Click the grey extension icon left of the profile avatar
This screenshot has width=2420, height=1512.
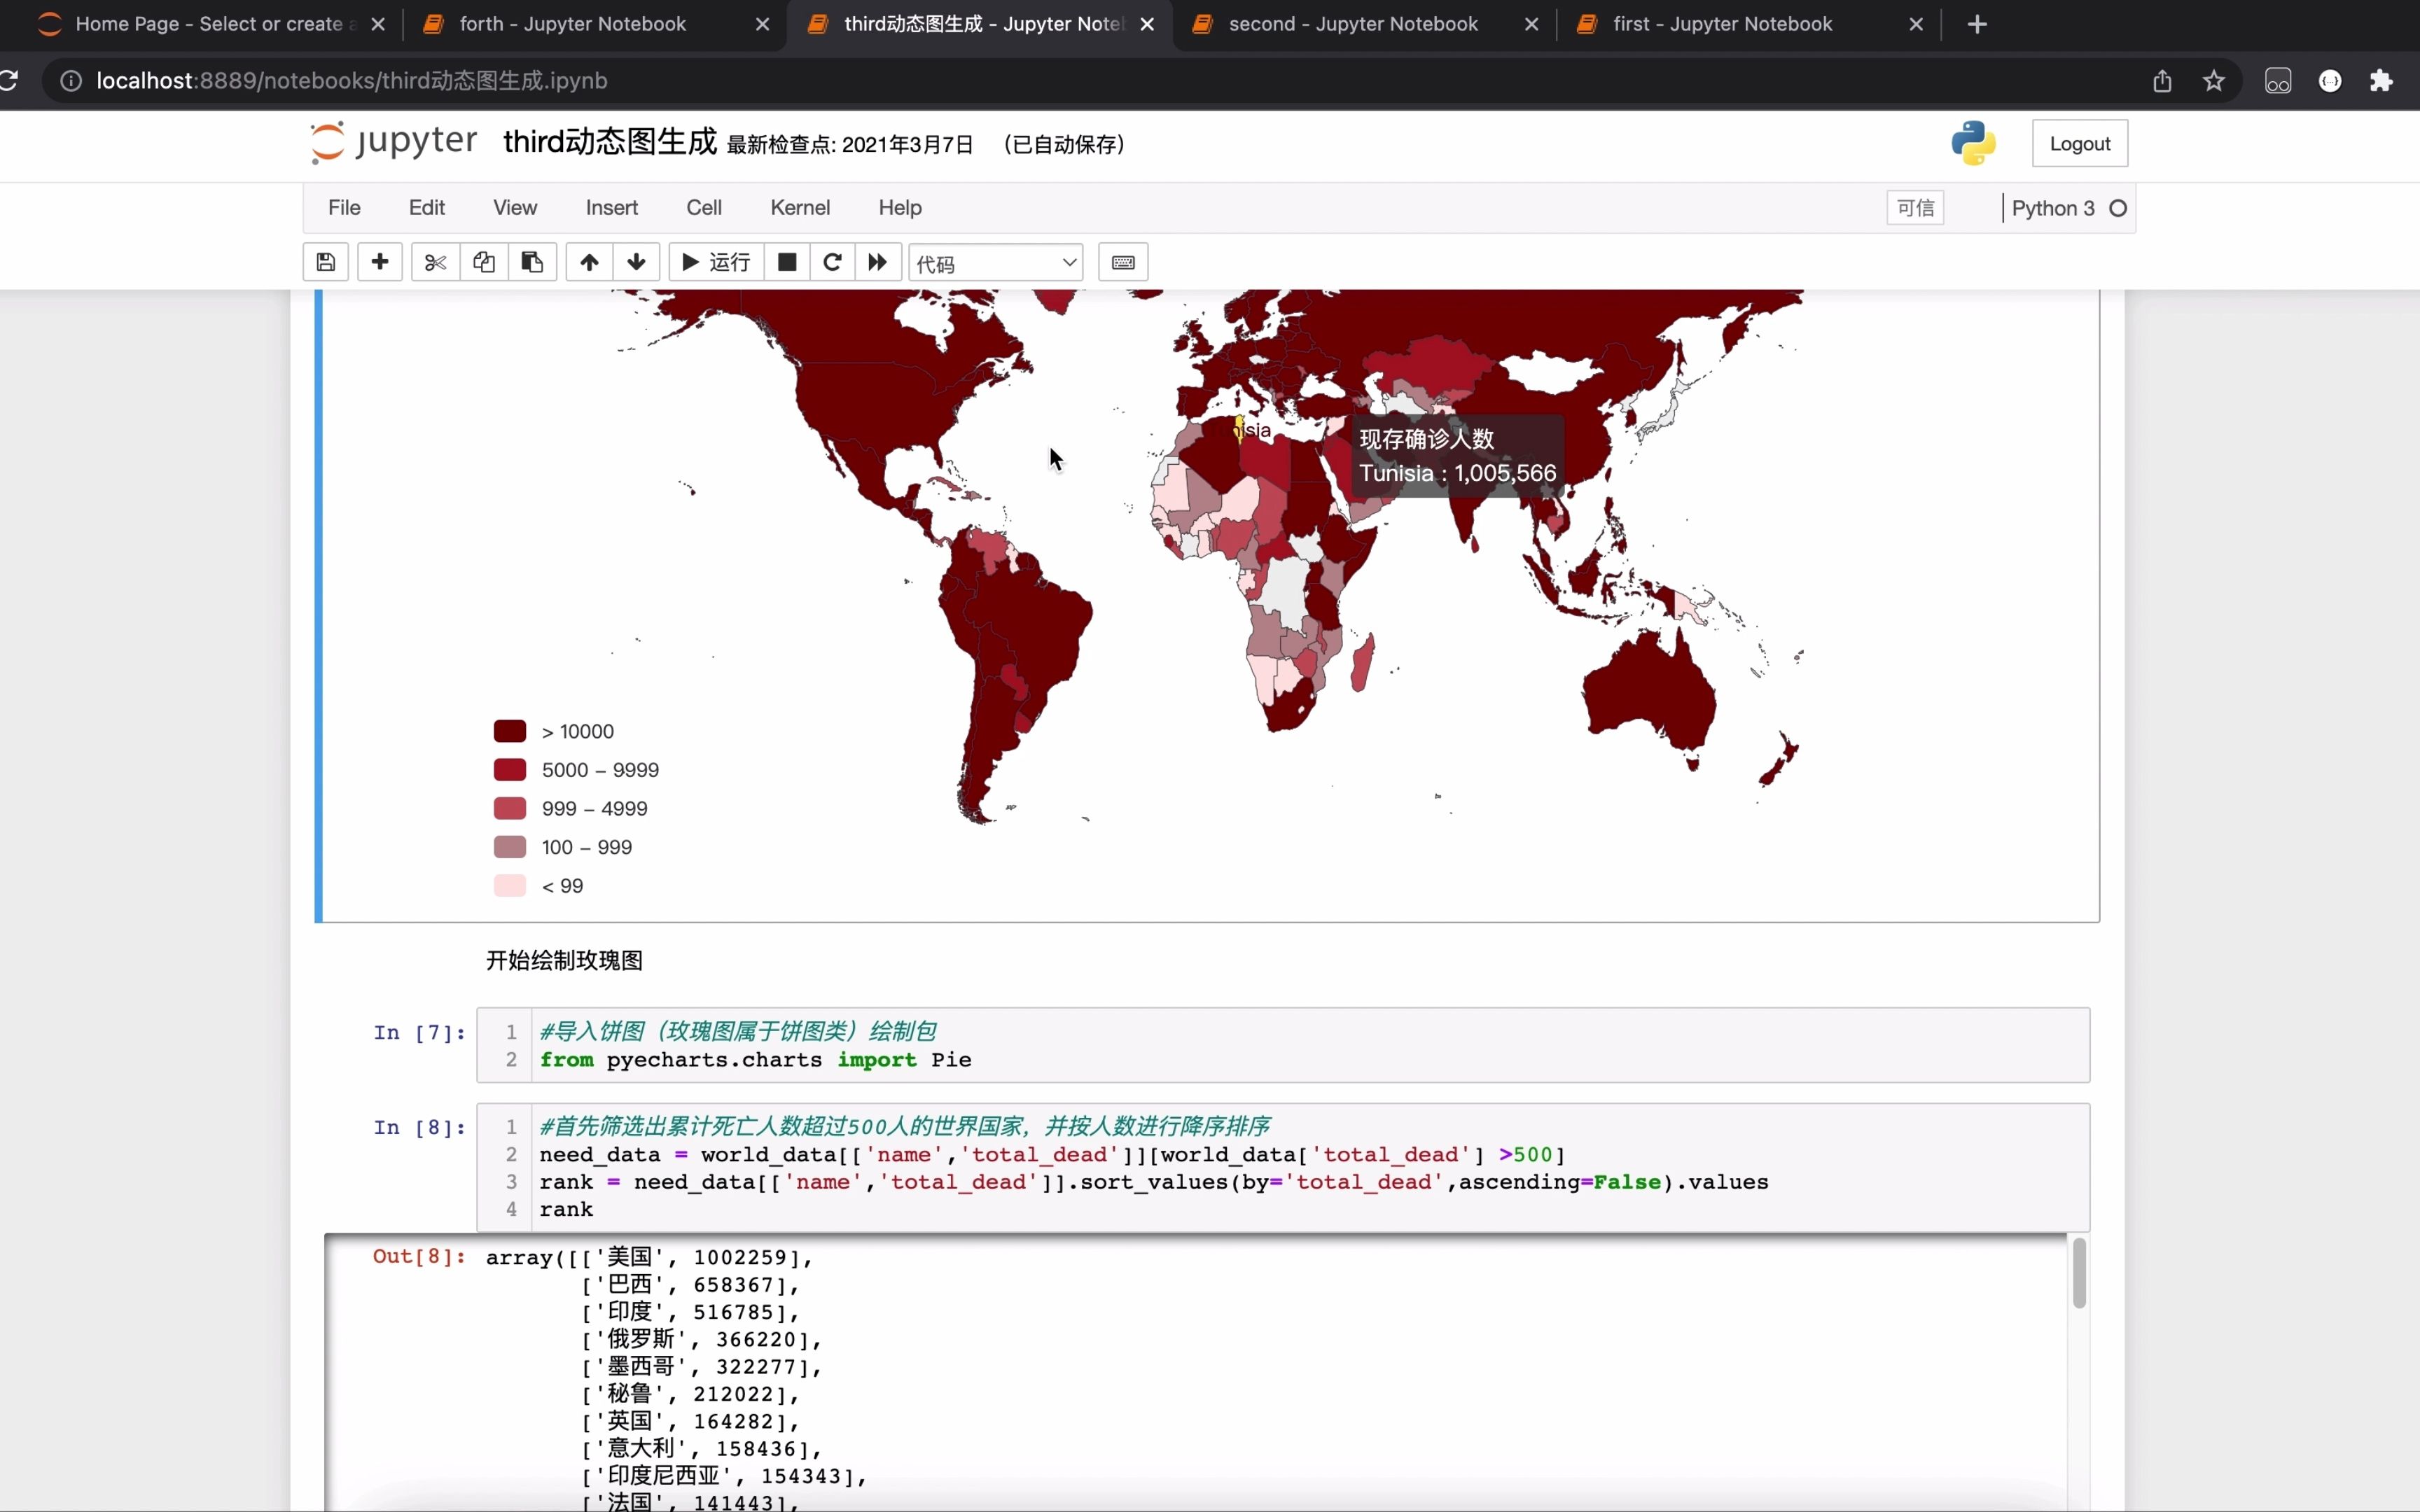pos(2278,80)
